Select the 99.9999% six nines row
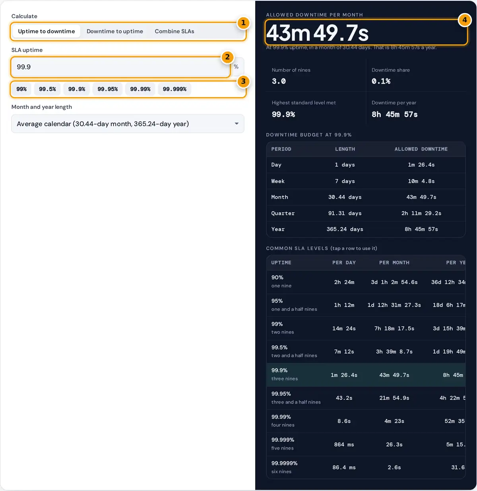477x491 pixels. coord(366,467)
